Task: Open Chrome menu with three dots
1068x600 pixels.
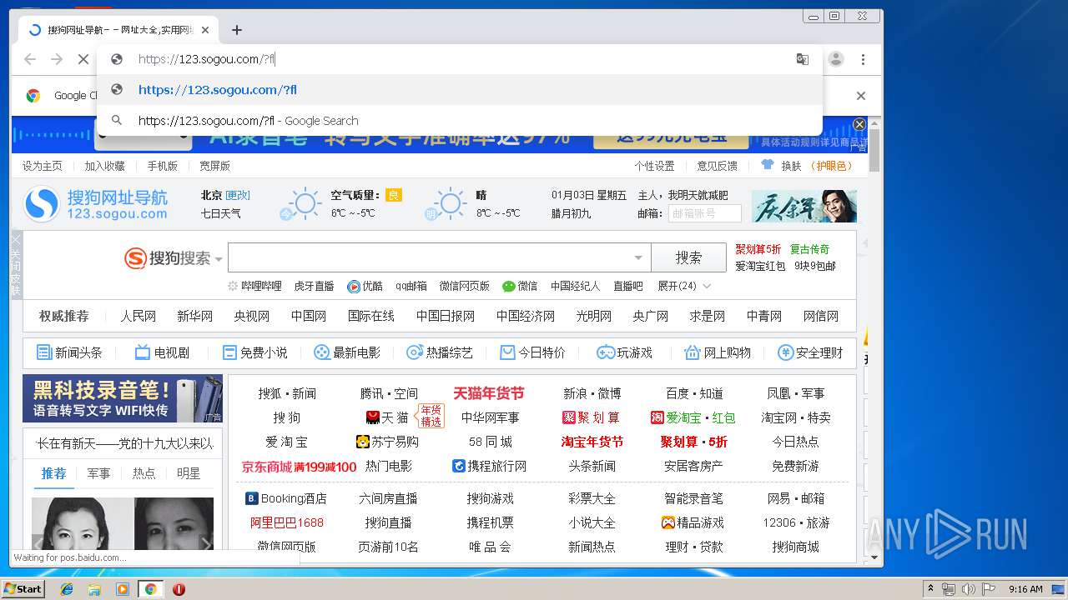Action: (863, 59)
